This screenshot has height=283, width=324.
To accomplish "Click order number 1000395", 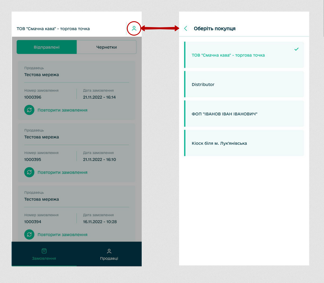I will point(33,159).
